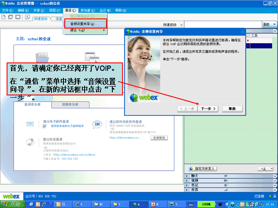278x208 pixels.
Task: Expand the 笔记 notes panel arrow
Action: click(186, 185)
